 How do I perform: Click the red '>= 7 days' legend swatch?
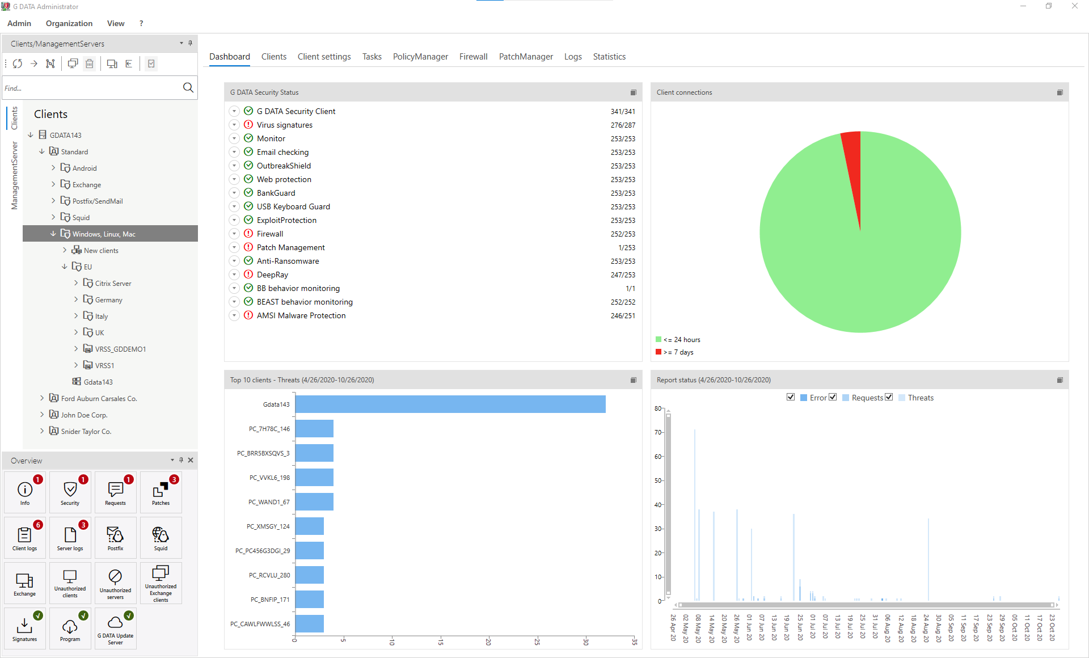click(x=659, y=352)
